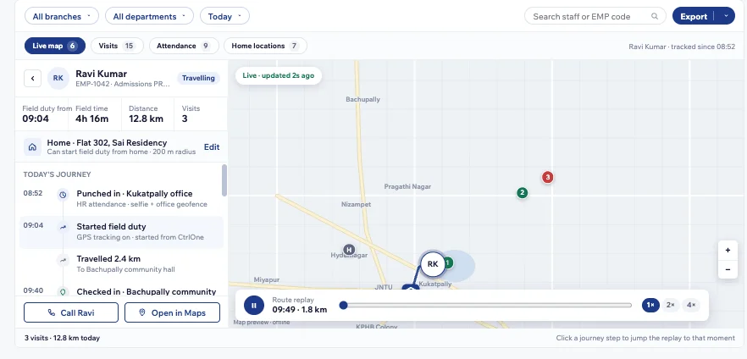Click the H home marker on map
The height and width of the screenshot is (359, 747).
tap(349, 250)
